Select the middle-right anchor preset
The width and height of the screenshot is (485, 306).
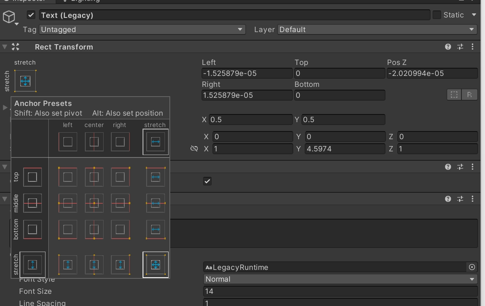pyautogui.click(x=120, y=203)
